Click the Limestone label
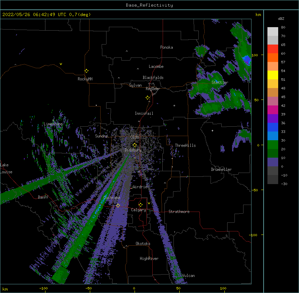Screen dimensions: 299x293 pos(53,124)
